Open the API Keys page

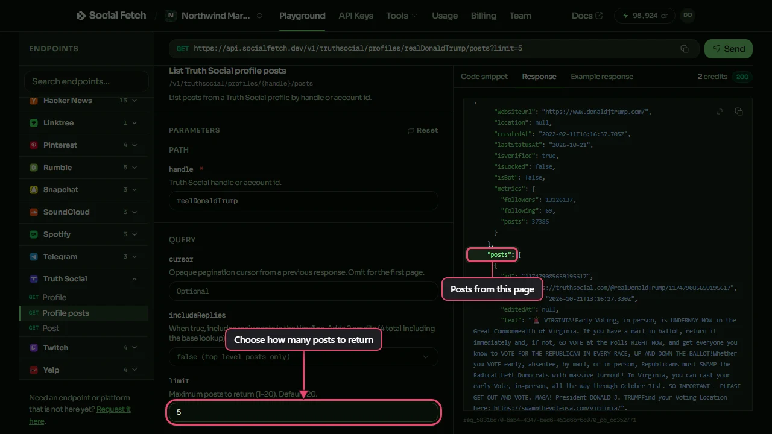pyautogui.click(x=356, y=16)
